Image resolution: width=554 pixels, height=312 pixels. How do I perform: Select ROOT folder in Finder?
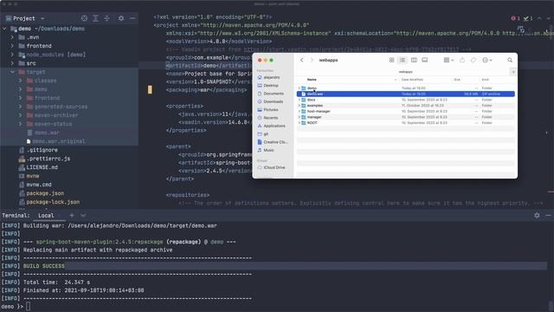point(406,123)
